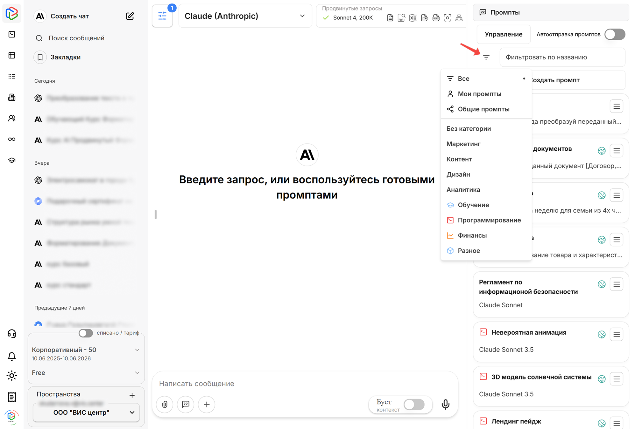The width and height of the screenshot is (635, 429).
Task: Click Управление button
Action: 504,34
